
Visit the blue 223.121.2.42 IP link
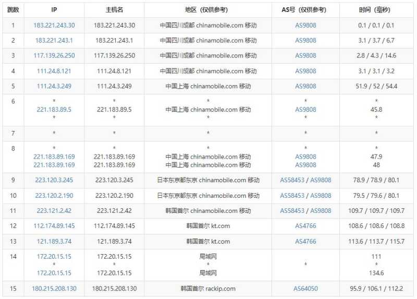[x=54, y=211]
